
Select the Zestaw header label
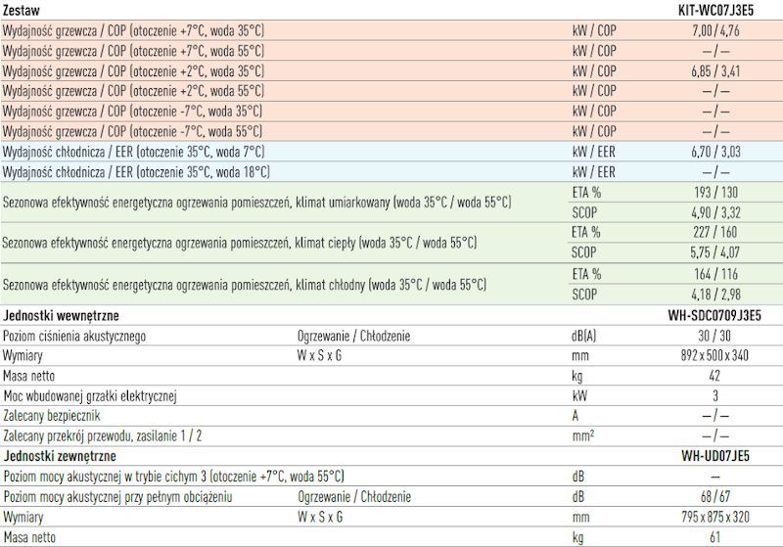tap(21, 10)
